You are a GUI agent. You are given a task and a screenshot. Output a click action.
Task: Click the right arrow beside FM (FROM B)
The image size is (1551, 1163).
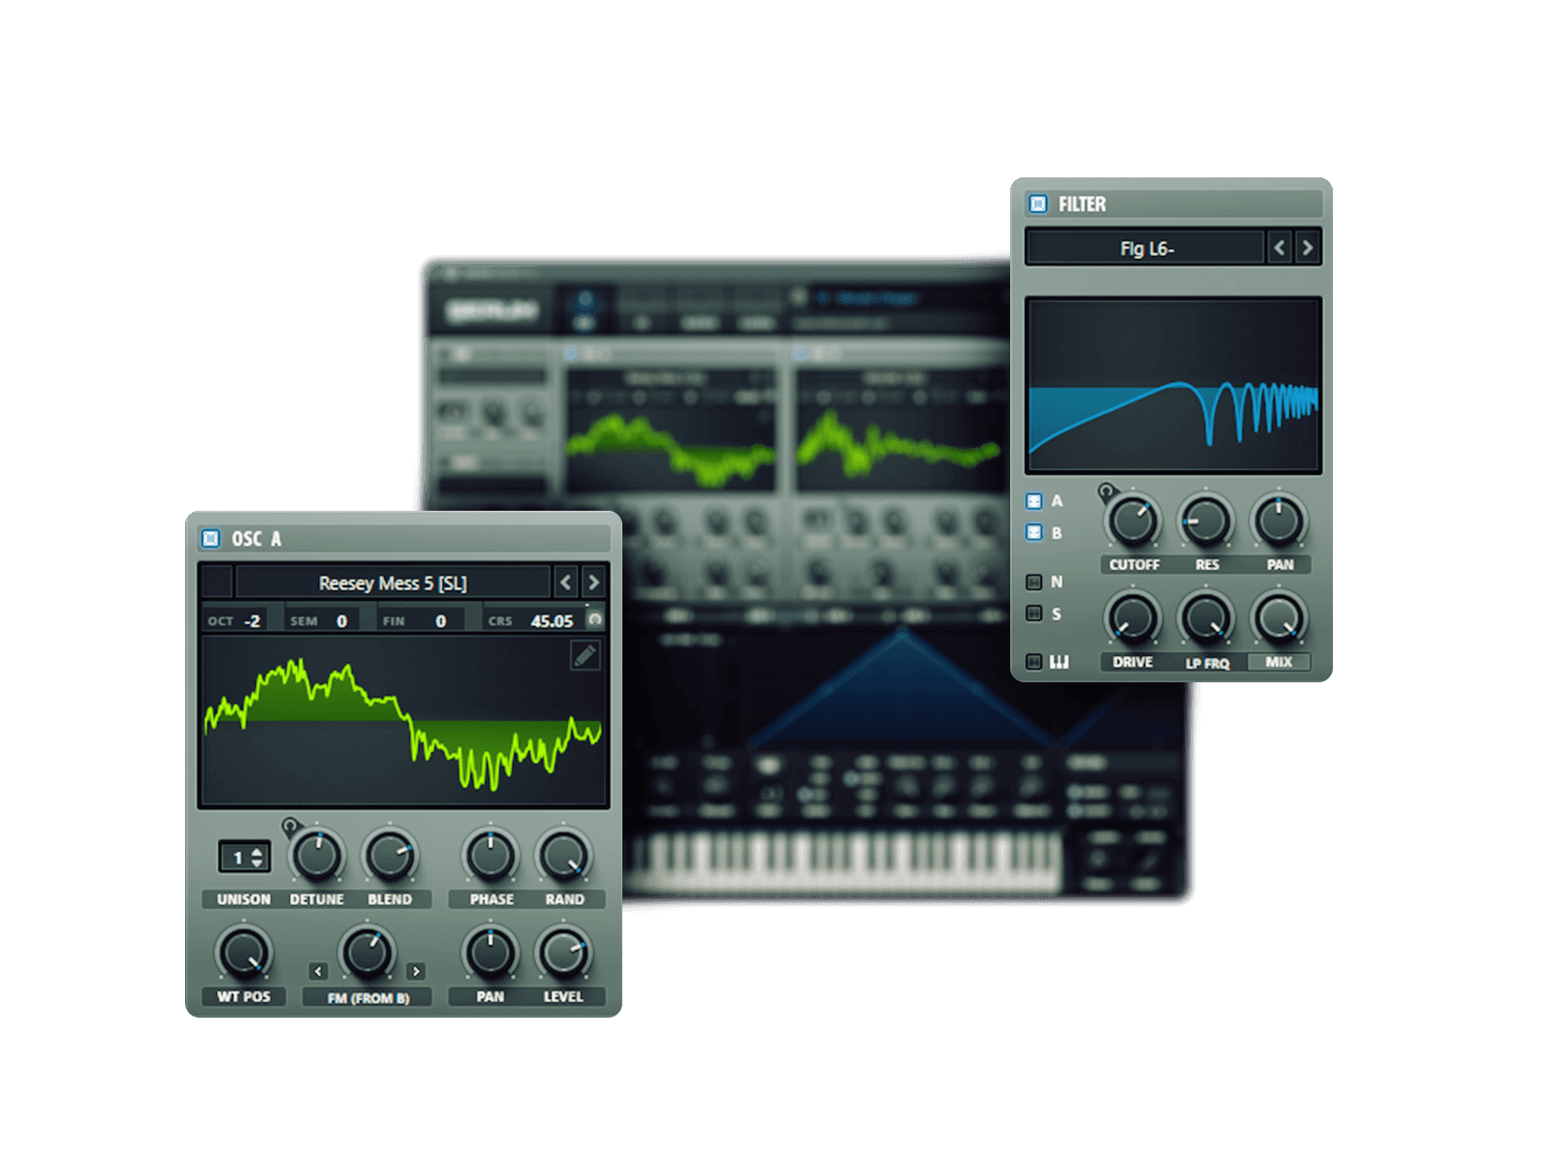(416, 971)
